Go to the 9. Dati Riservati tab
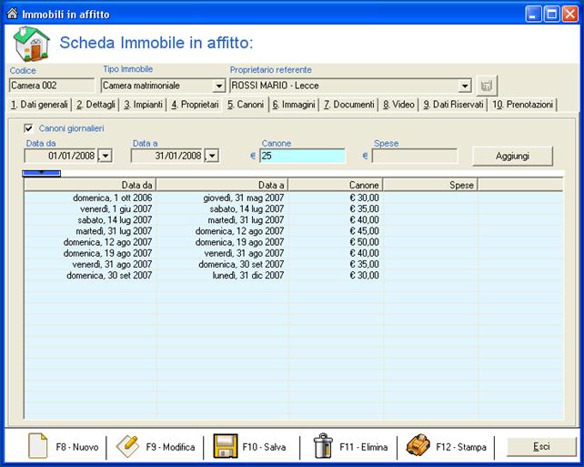This screenshot has width=584, height=467. coord(453,105)
